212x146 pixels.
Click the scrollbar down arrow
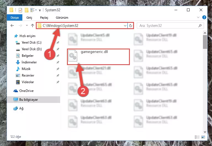(x=205, y=132)
